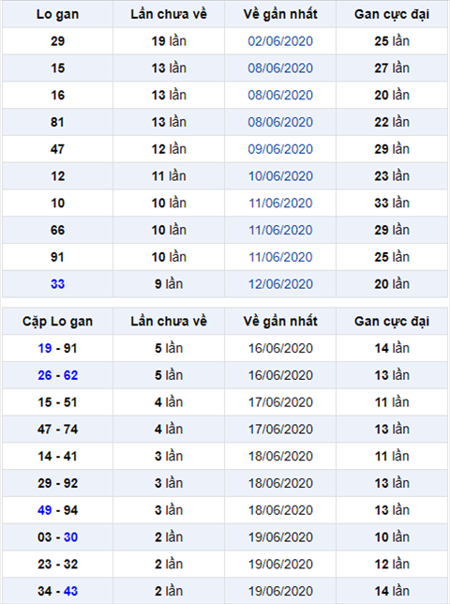
Task: Click the 17/06/2020 date in row 15 - 51
Action: [280, 402]
